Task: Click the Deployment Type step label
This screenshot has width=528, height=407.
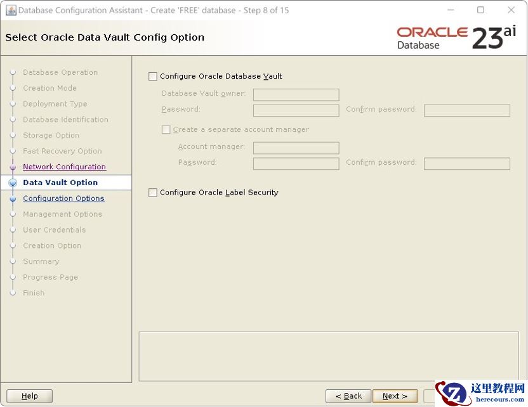Action: coord(55,103)
